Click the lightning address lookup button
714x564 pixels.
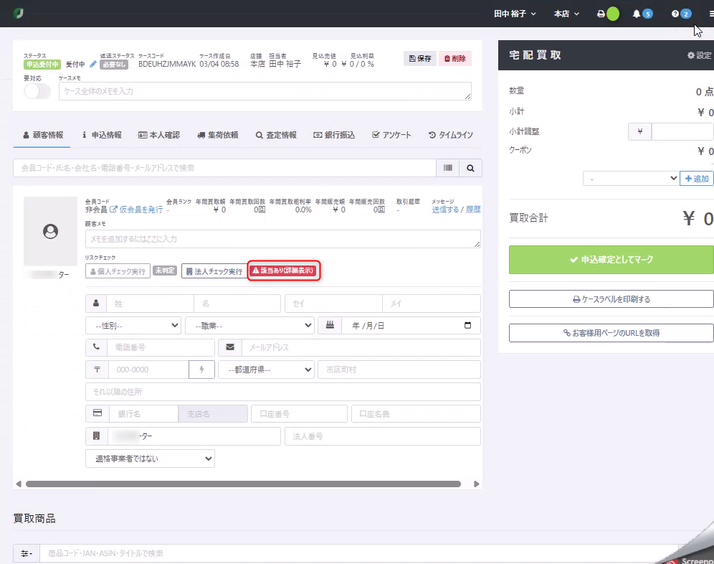click(x=201, y=370)
